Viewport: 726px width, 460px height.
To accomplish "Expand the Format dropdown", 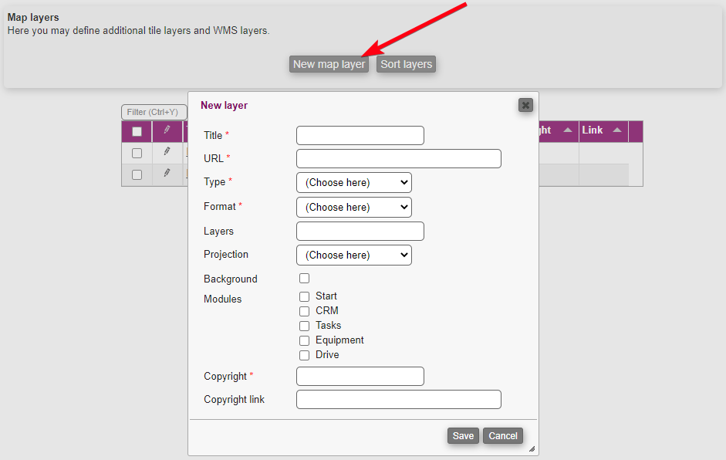I will click(353, 207).
